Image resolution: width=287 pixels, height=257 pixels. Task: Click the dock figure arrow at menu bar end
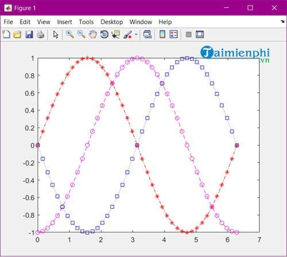coord(282,21)
